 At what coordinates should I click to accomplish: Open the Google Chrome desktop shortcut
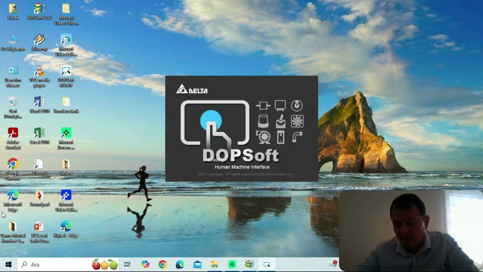pyautogui.click(x=13, y=170)
